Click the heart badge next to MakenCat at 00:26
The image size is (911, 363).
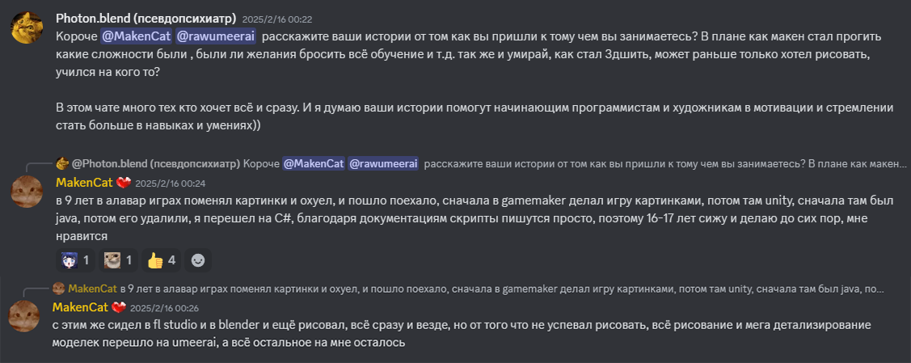pyautogui.click(x=118, y=307)
